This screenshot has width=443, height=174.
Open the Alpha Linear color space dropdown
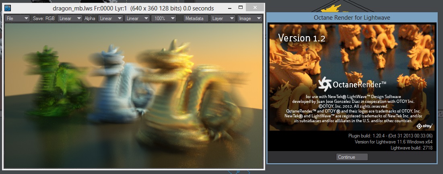[111, 18]
